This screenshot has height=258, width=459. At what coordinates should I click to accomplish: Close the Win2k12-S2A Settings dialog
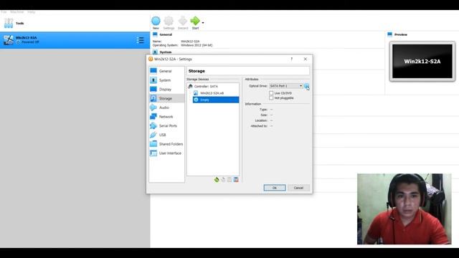pyautogui.click(x=306, y=59)
